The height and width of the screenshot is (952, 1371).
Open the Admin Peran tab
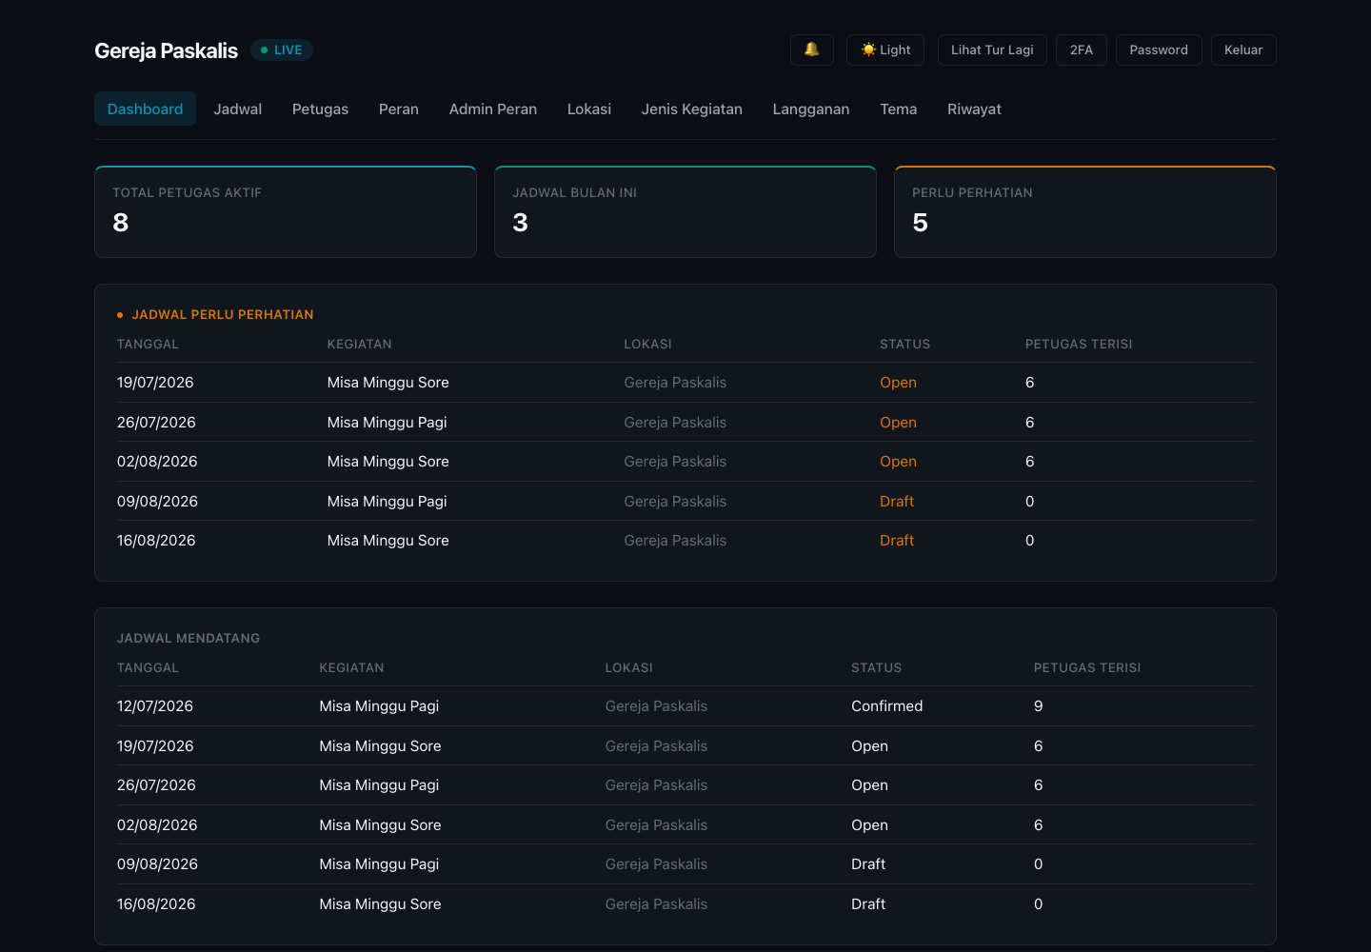click(492, 109)
